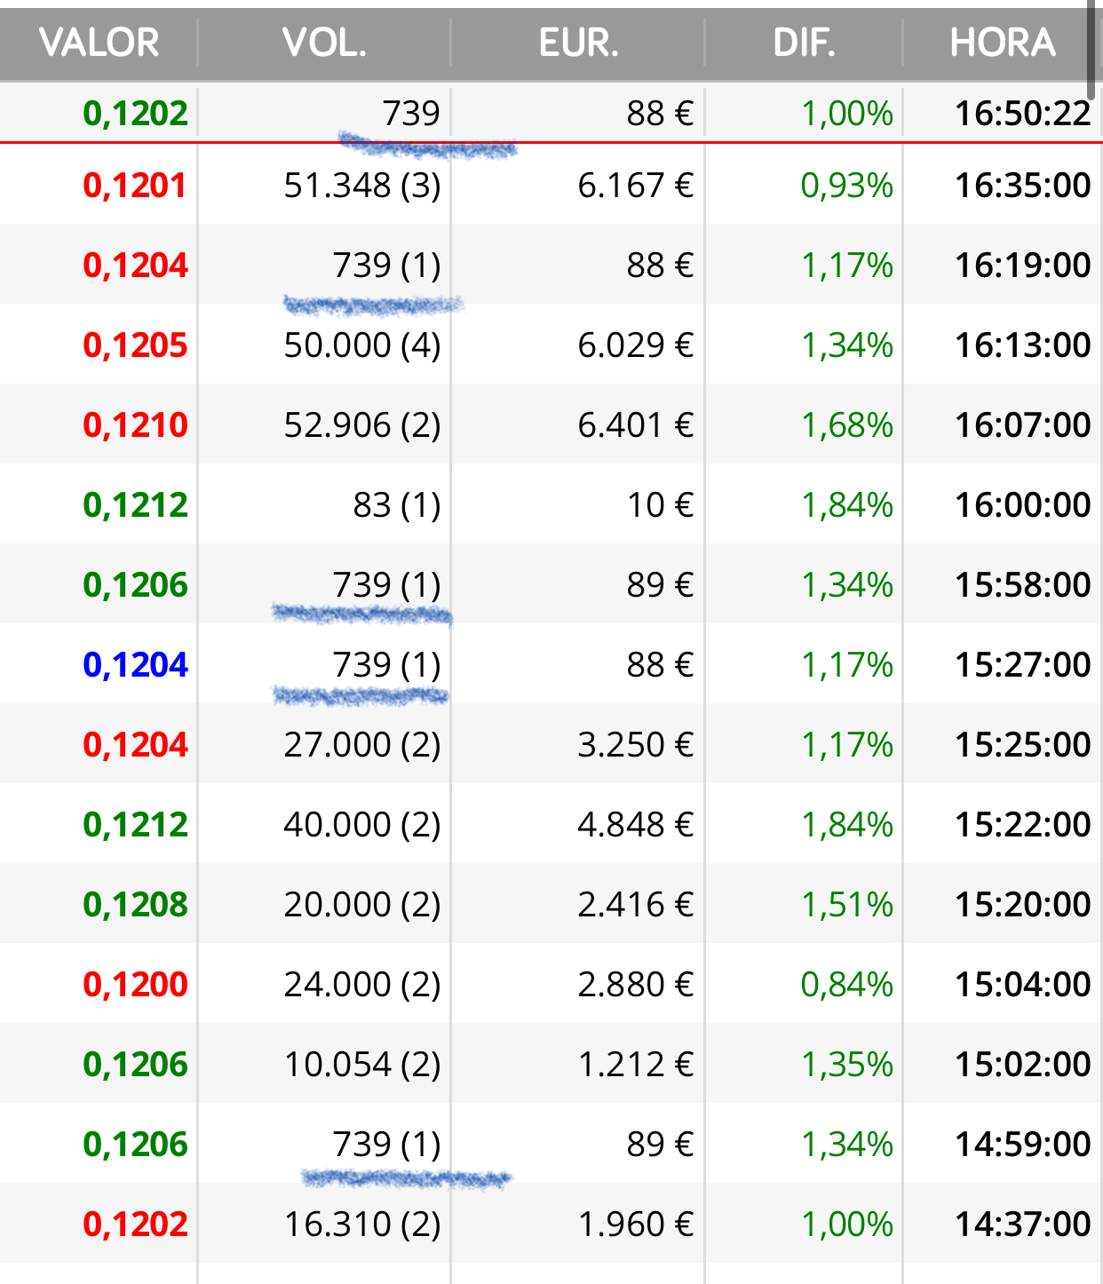The width and height of the screenshot is (1103, 1284).
Task: Select time 16:19:00
Action: (1023, 266)
